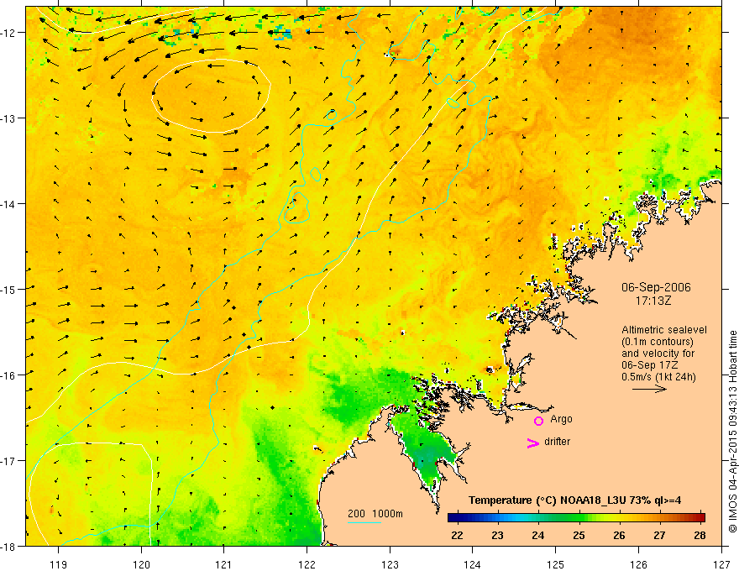
Task: Click longitude axis label 123
Action: [x=390, y=564]
